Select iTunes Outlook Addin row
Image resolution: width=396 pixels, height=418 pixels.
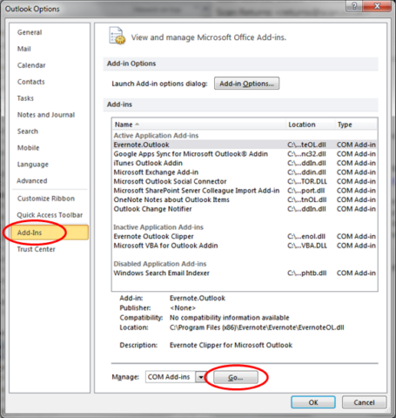click(x=245, y=163)
